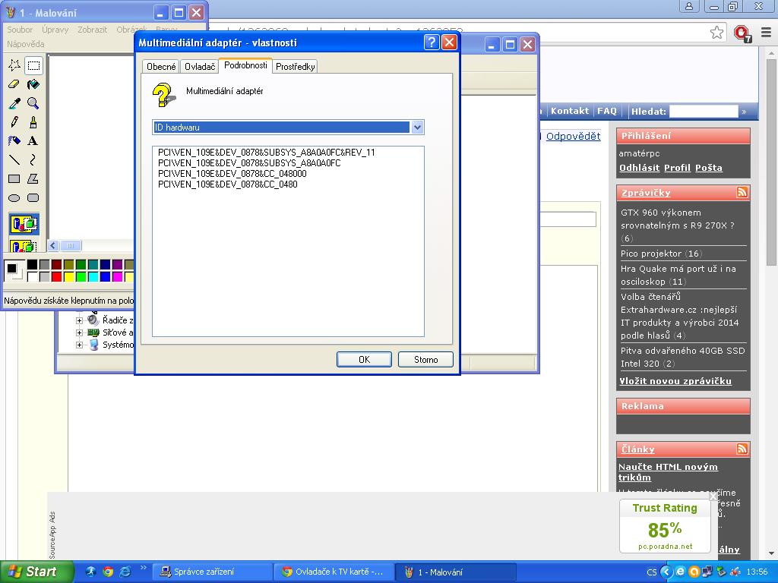Open the Profil link
The height and width of the screenshot is (583, 778).
tap(677, 168)
